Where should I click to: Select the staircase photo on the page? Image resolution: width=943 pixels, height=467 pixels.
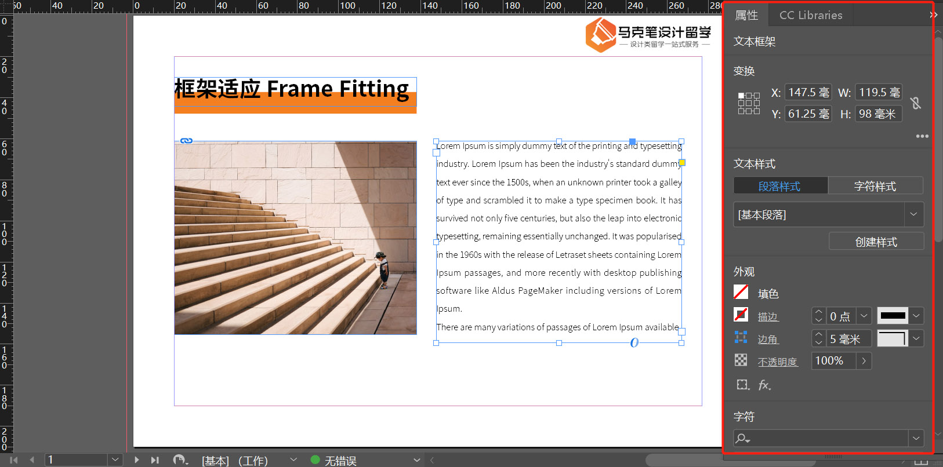click(295, 238)
